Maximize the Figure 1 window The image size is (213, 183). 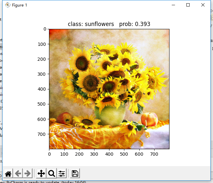click(x=188, y=5)
